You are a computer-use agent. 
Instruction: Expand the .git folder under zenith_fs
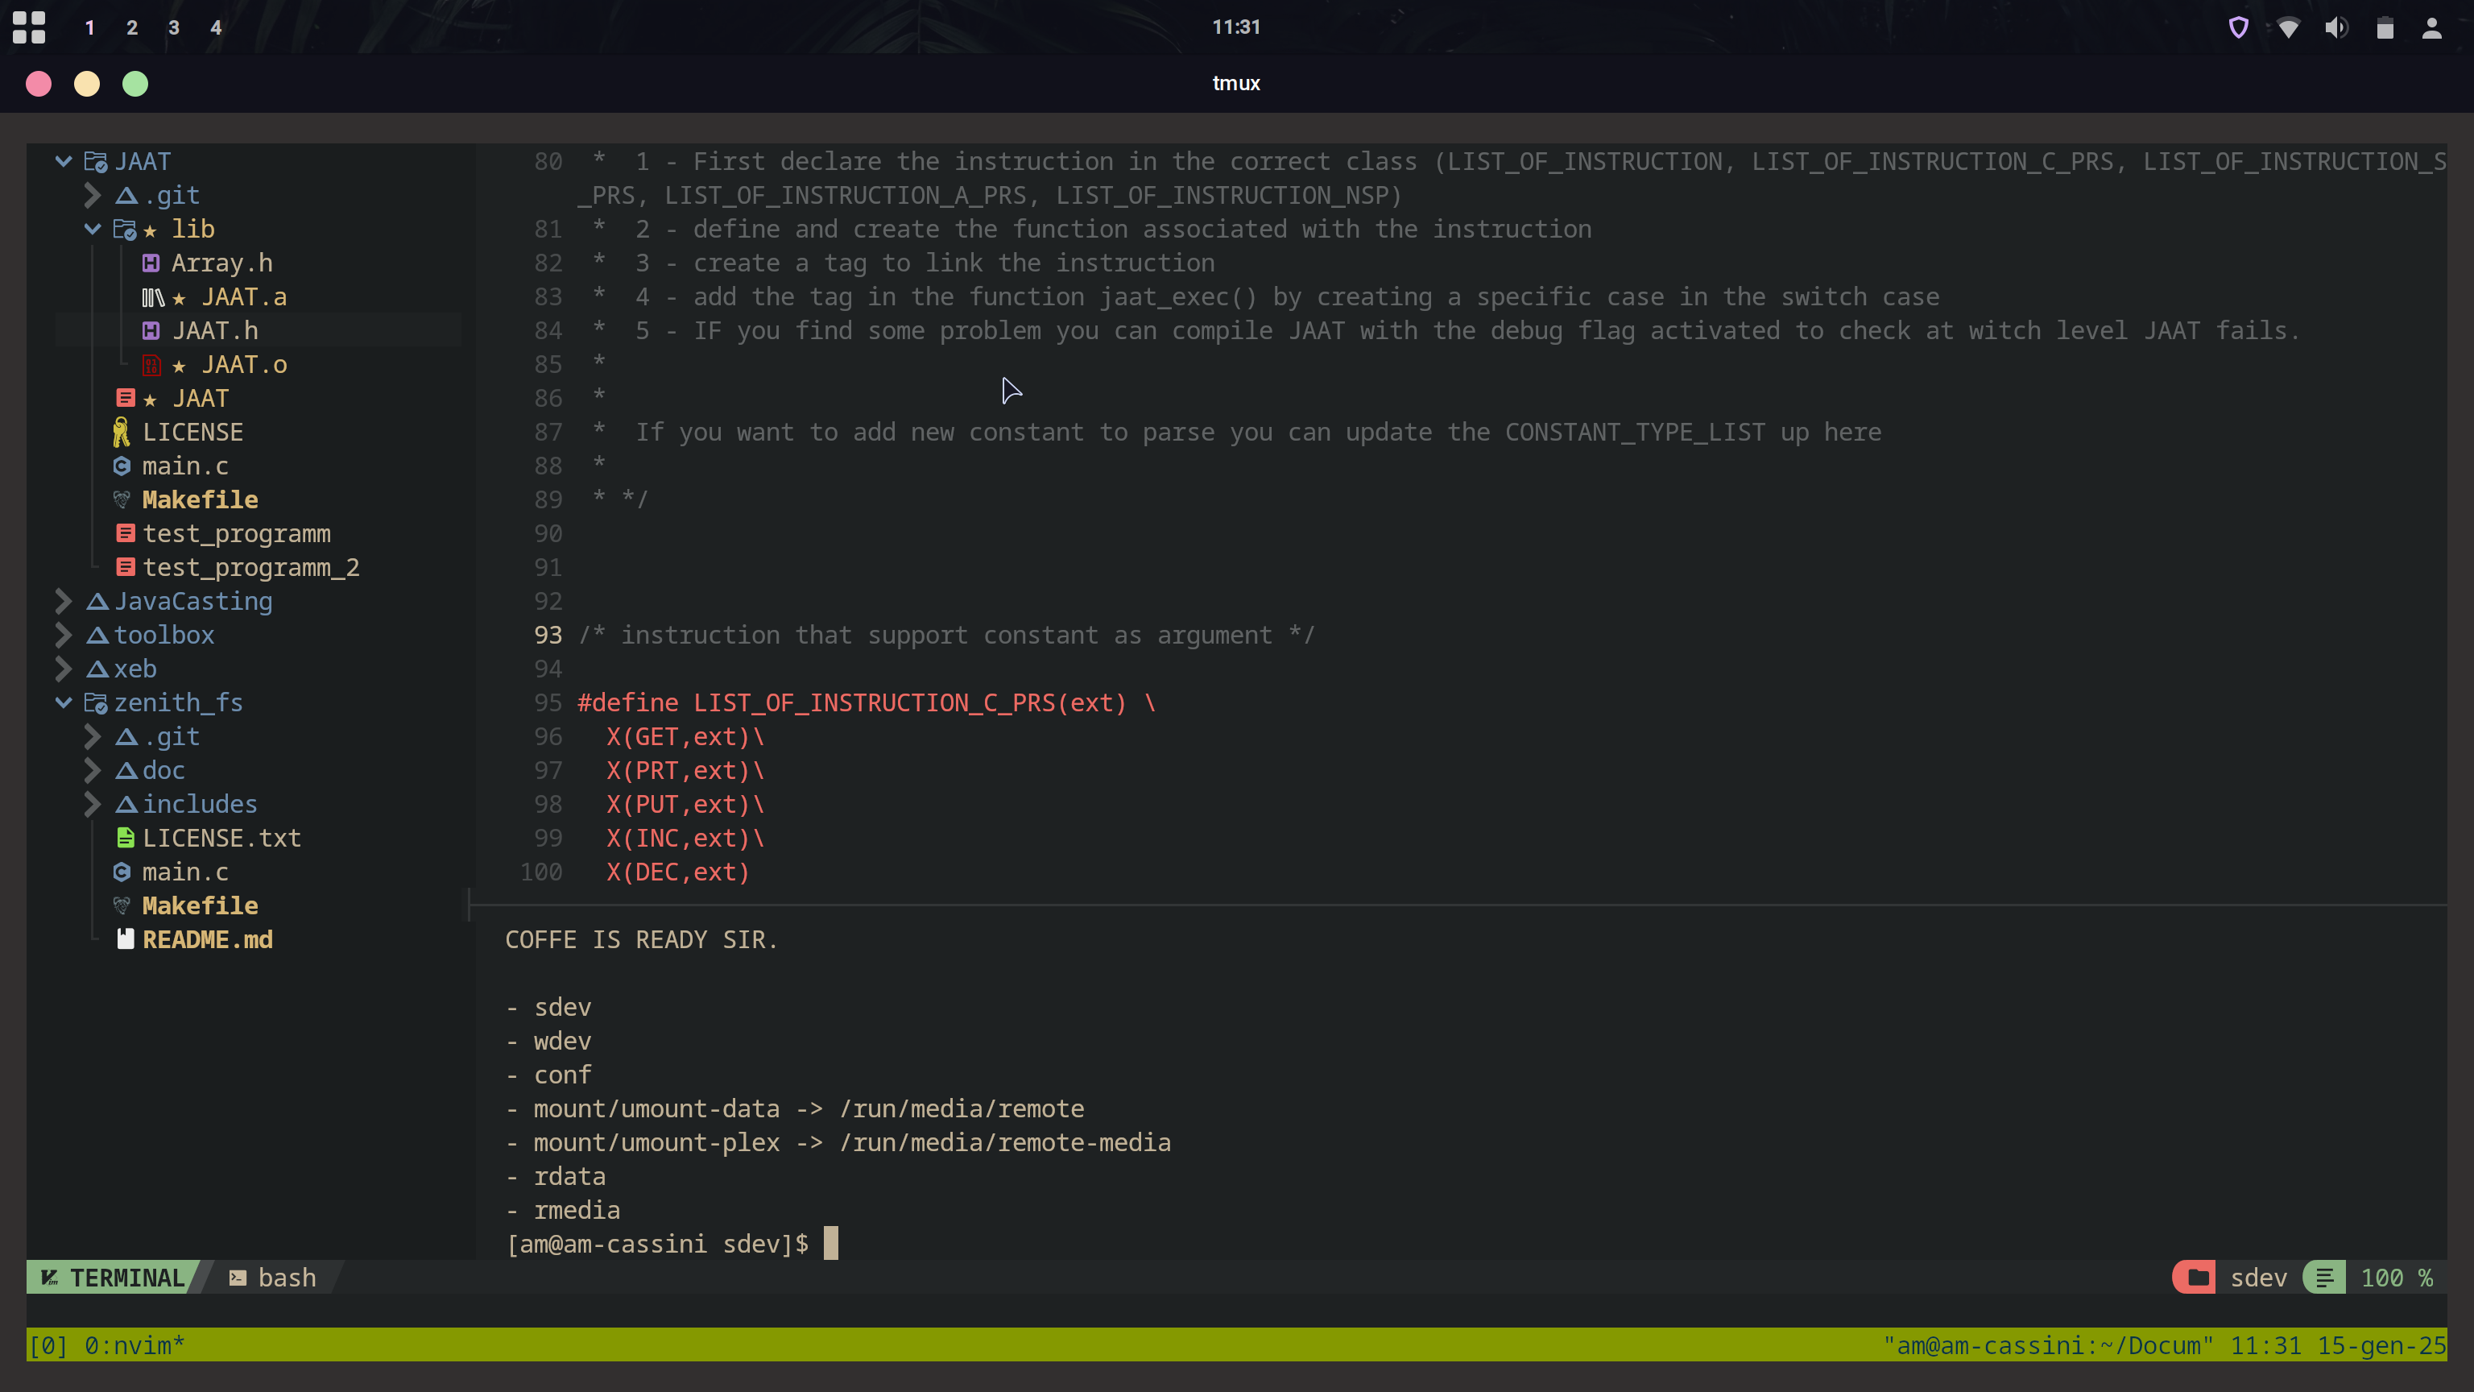(x=92, y=737)
